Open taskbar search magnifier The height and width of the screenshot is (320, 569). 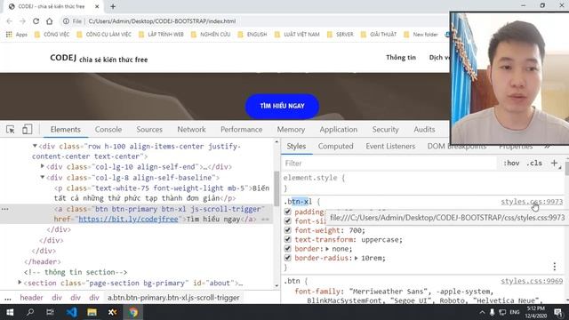click(30, 312)
